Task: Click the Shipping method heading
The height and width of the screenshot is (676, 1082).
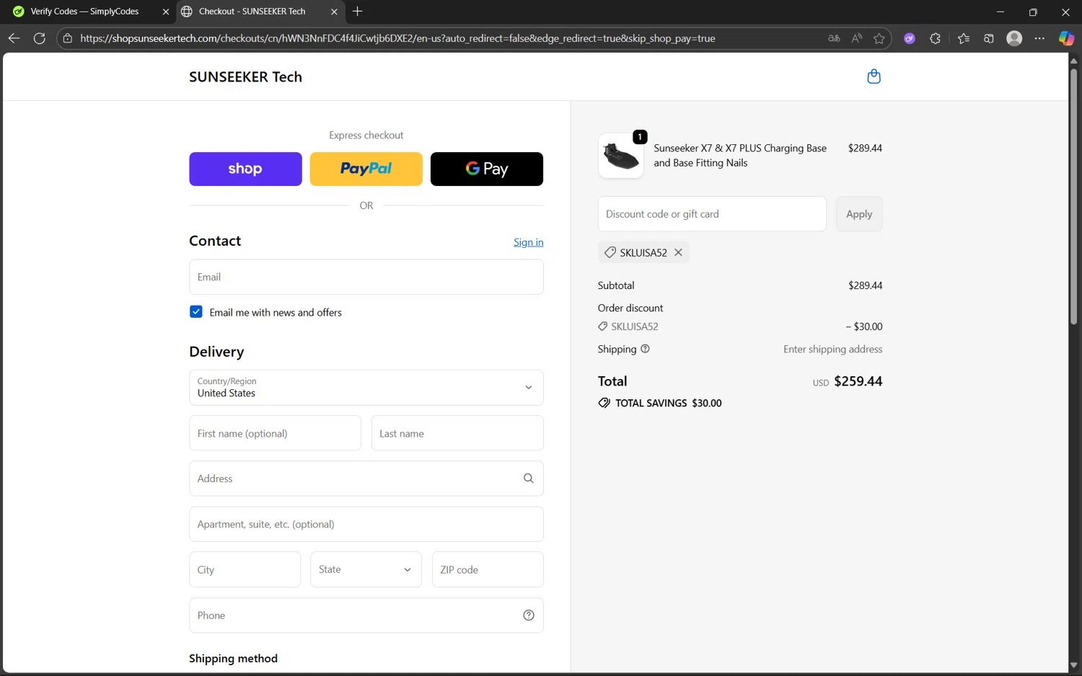Action: [233, 659]
